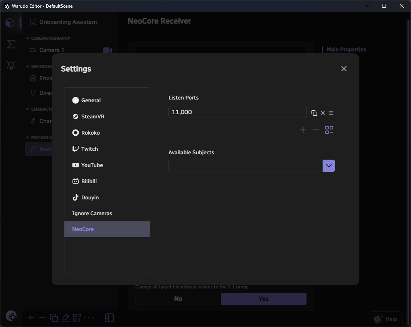Image resolution: width=411 pixels, height=327 pixels.
Task: Open the Blueprints sigma tab in sidebar
Action: coord(11,44)
